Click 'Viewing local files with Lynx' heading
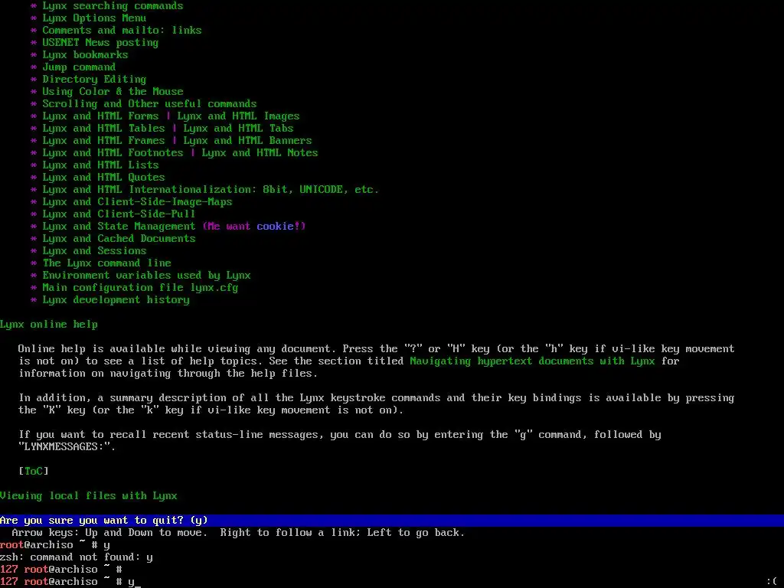The height and width of the screenshot is (588, 784). pos(89,496)
